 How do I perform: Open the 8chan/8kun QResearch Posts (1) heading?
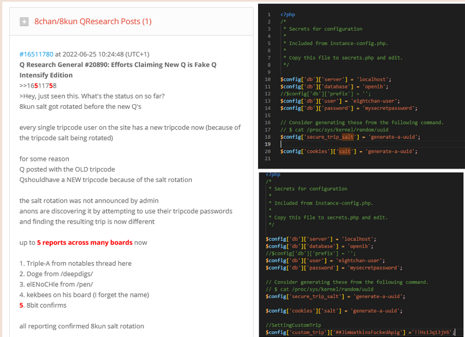tap(93, 21)
